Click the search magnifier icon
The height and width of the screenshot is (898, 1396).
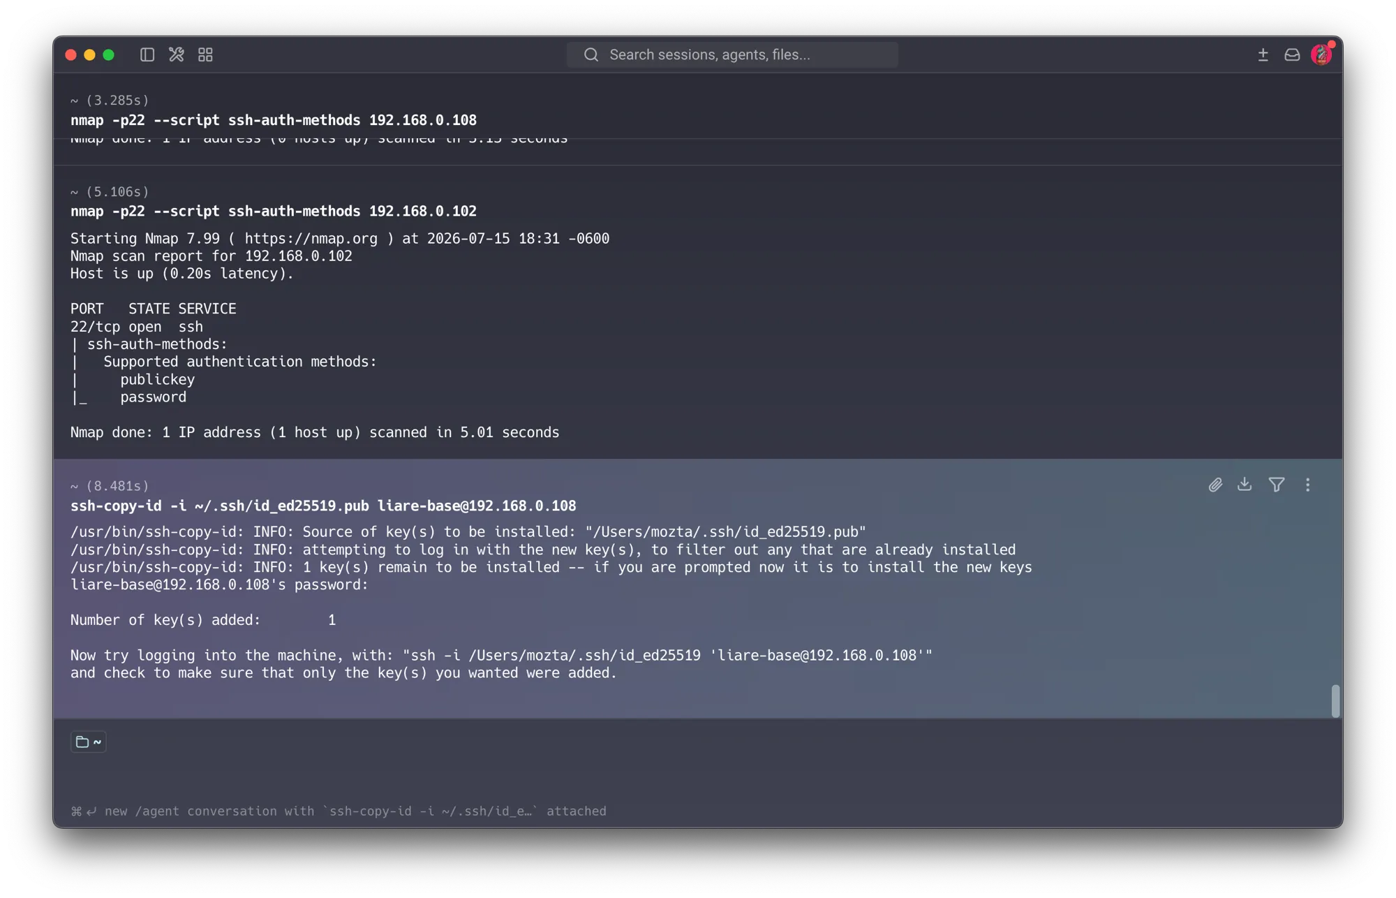(x=591, y=54)
